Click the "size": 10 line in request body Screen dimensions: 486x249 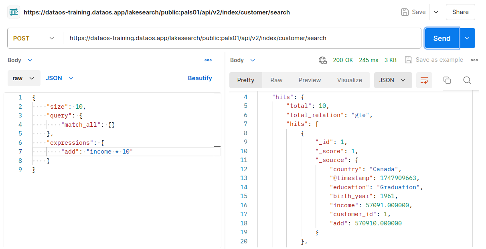click(x=67, y=107)
